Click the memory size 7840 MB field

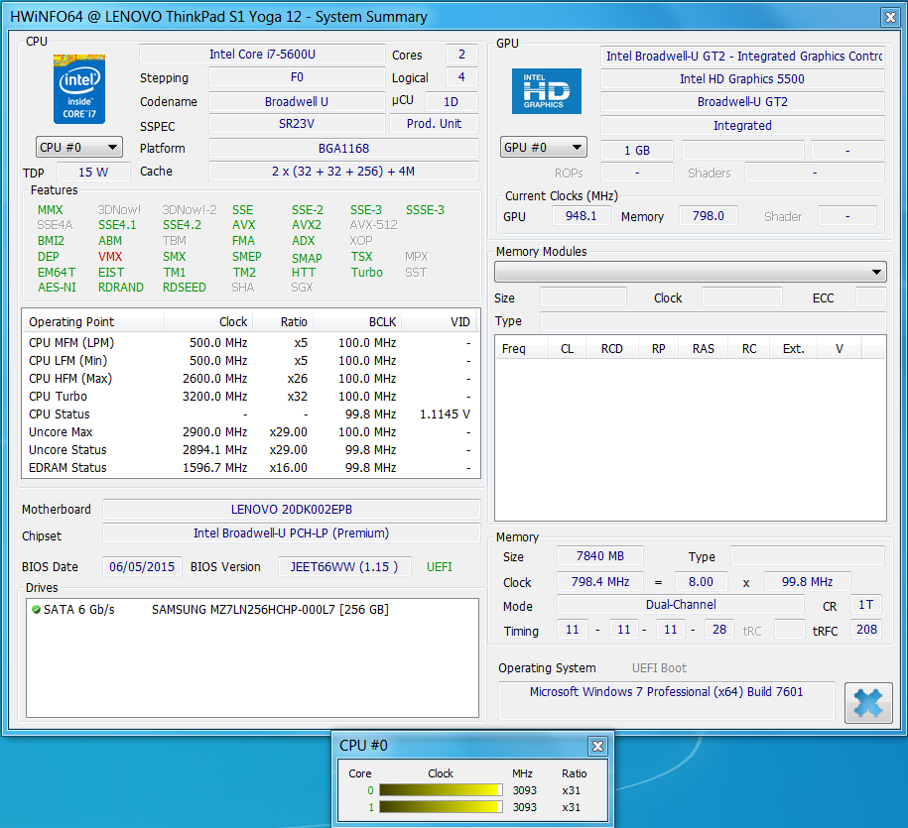coord(600,556)
